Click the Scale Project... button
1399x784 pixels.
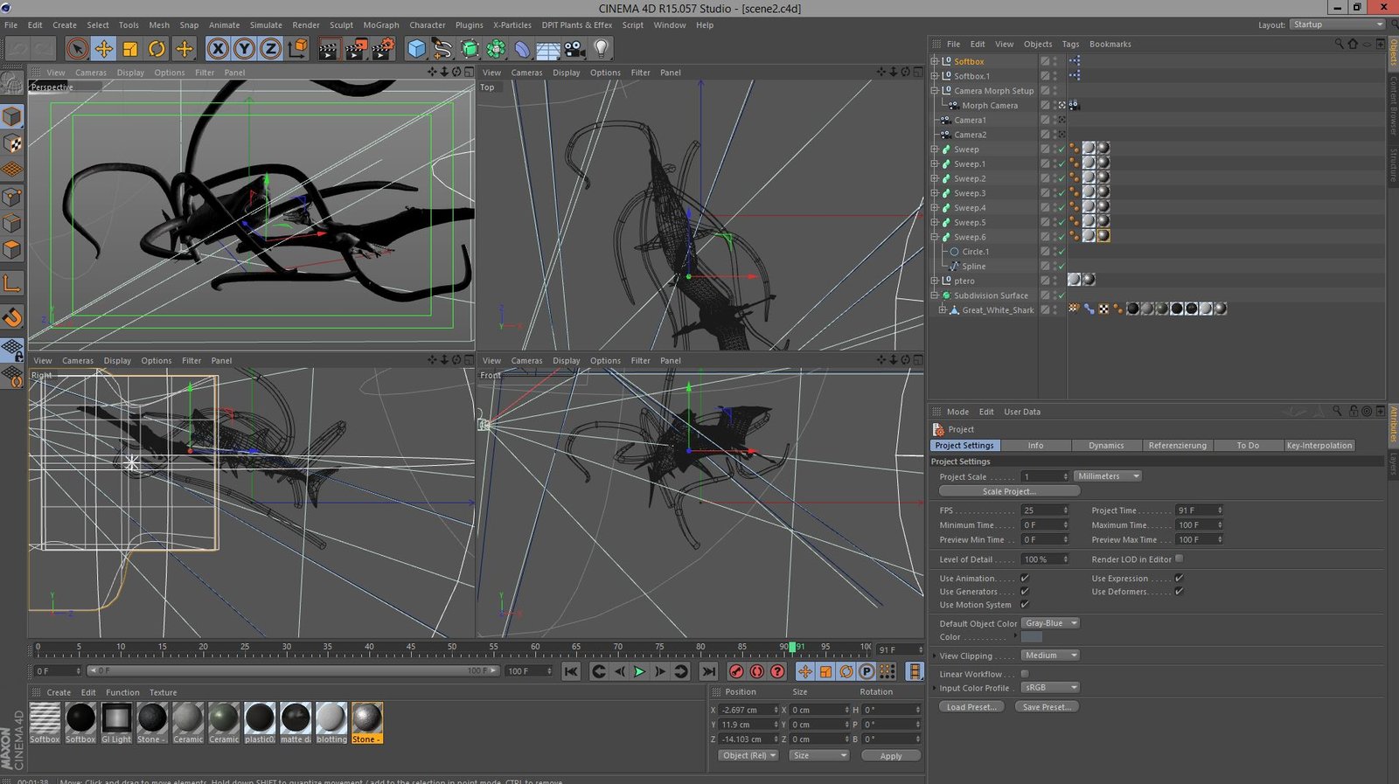[1008, 491]
